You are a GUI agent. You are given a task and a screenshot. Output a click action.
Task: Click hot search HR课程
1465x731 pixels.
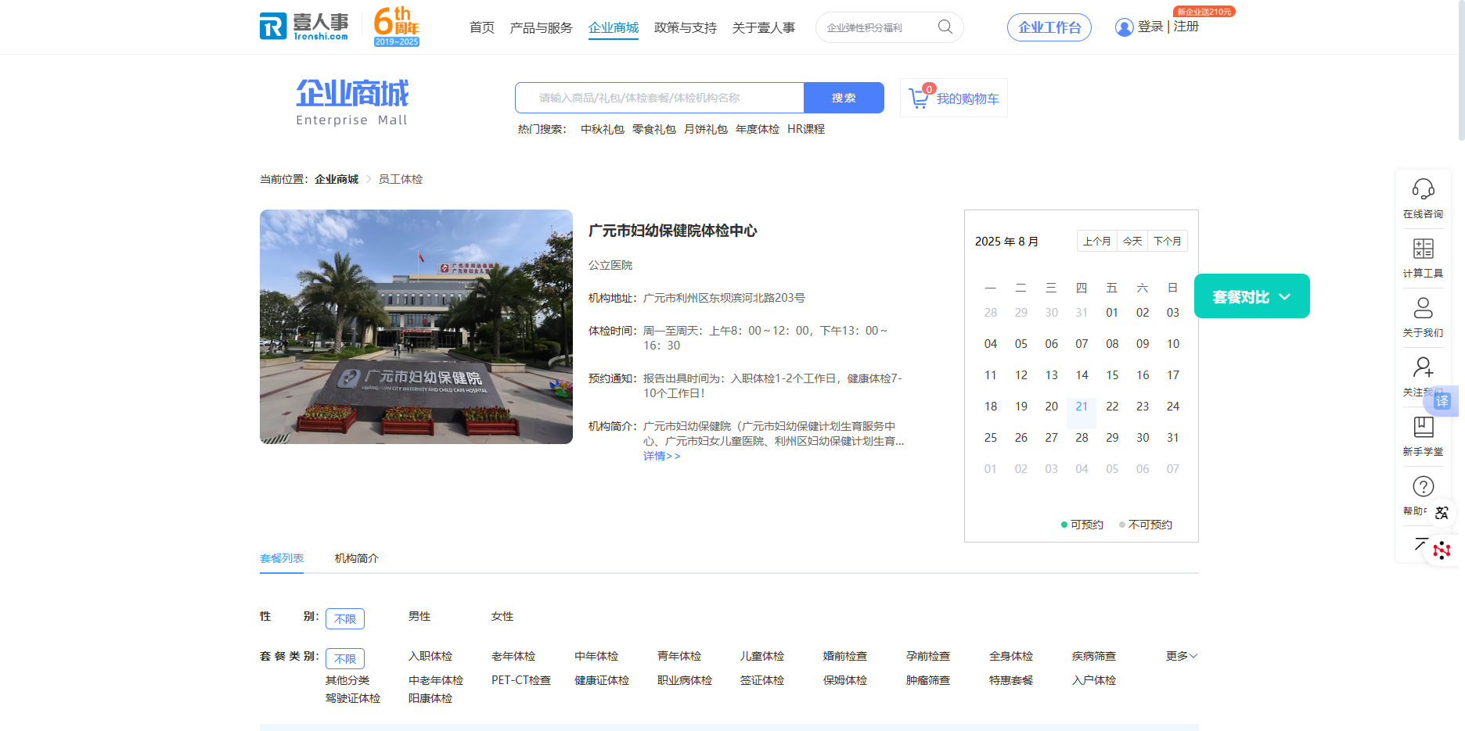click(806, 129)
